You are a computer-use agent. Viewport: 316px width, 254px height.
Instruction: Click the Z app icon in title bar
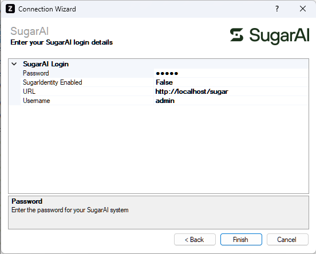10,9
